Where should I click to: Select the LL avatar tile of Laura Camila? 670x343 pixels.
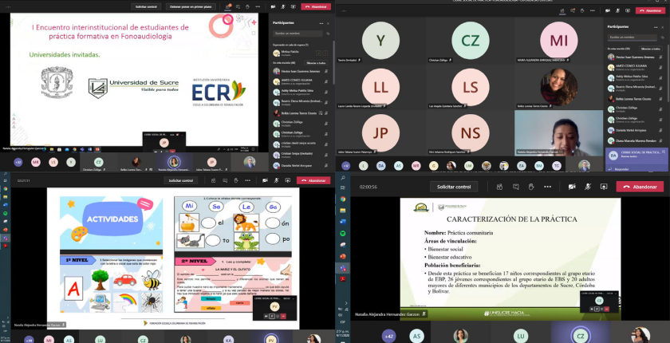click(x=380, y=86)
